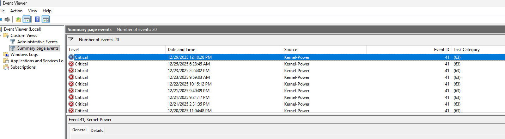Sort by the Date and Time column header
This screenshot has height=139, width=505.
pos(224,50)
